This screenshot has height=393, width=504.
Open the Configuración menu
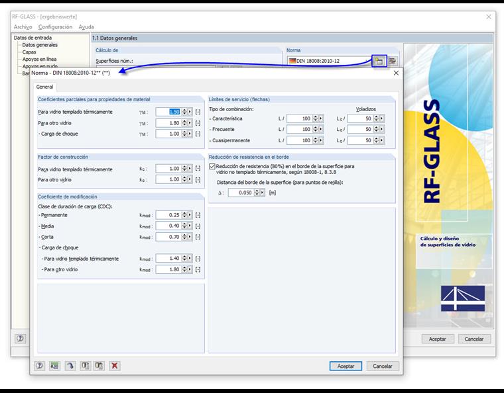55,27
